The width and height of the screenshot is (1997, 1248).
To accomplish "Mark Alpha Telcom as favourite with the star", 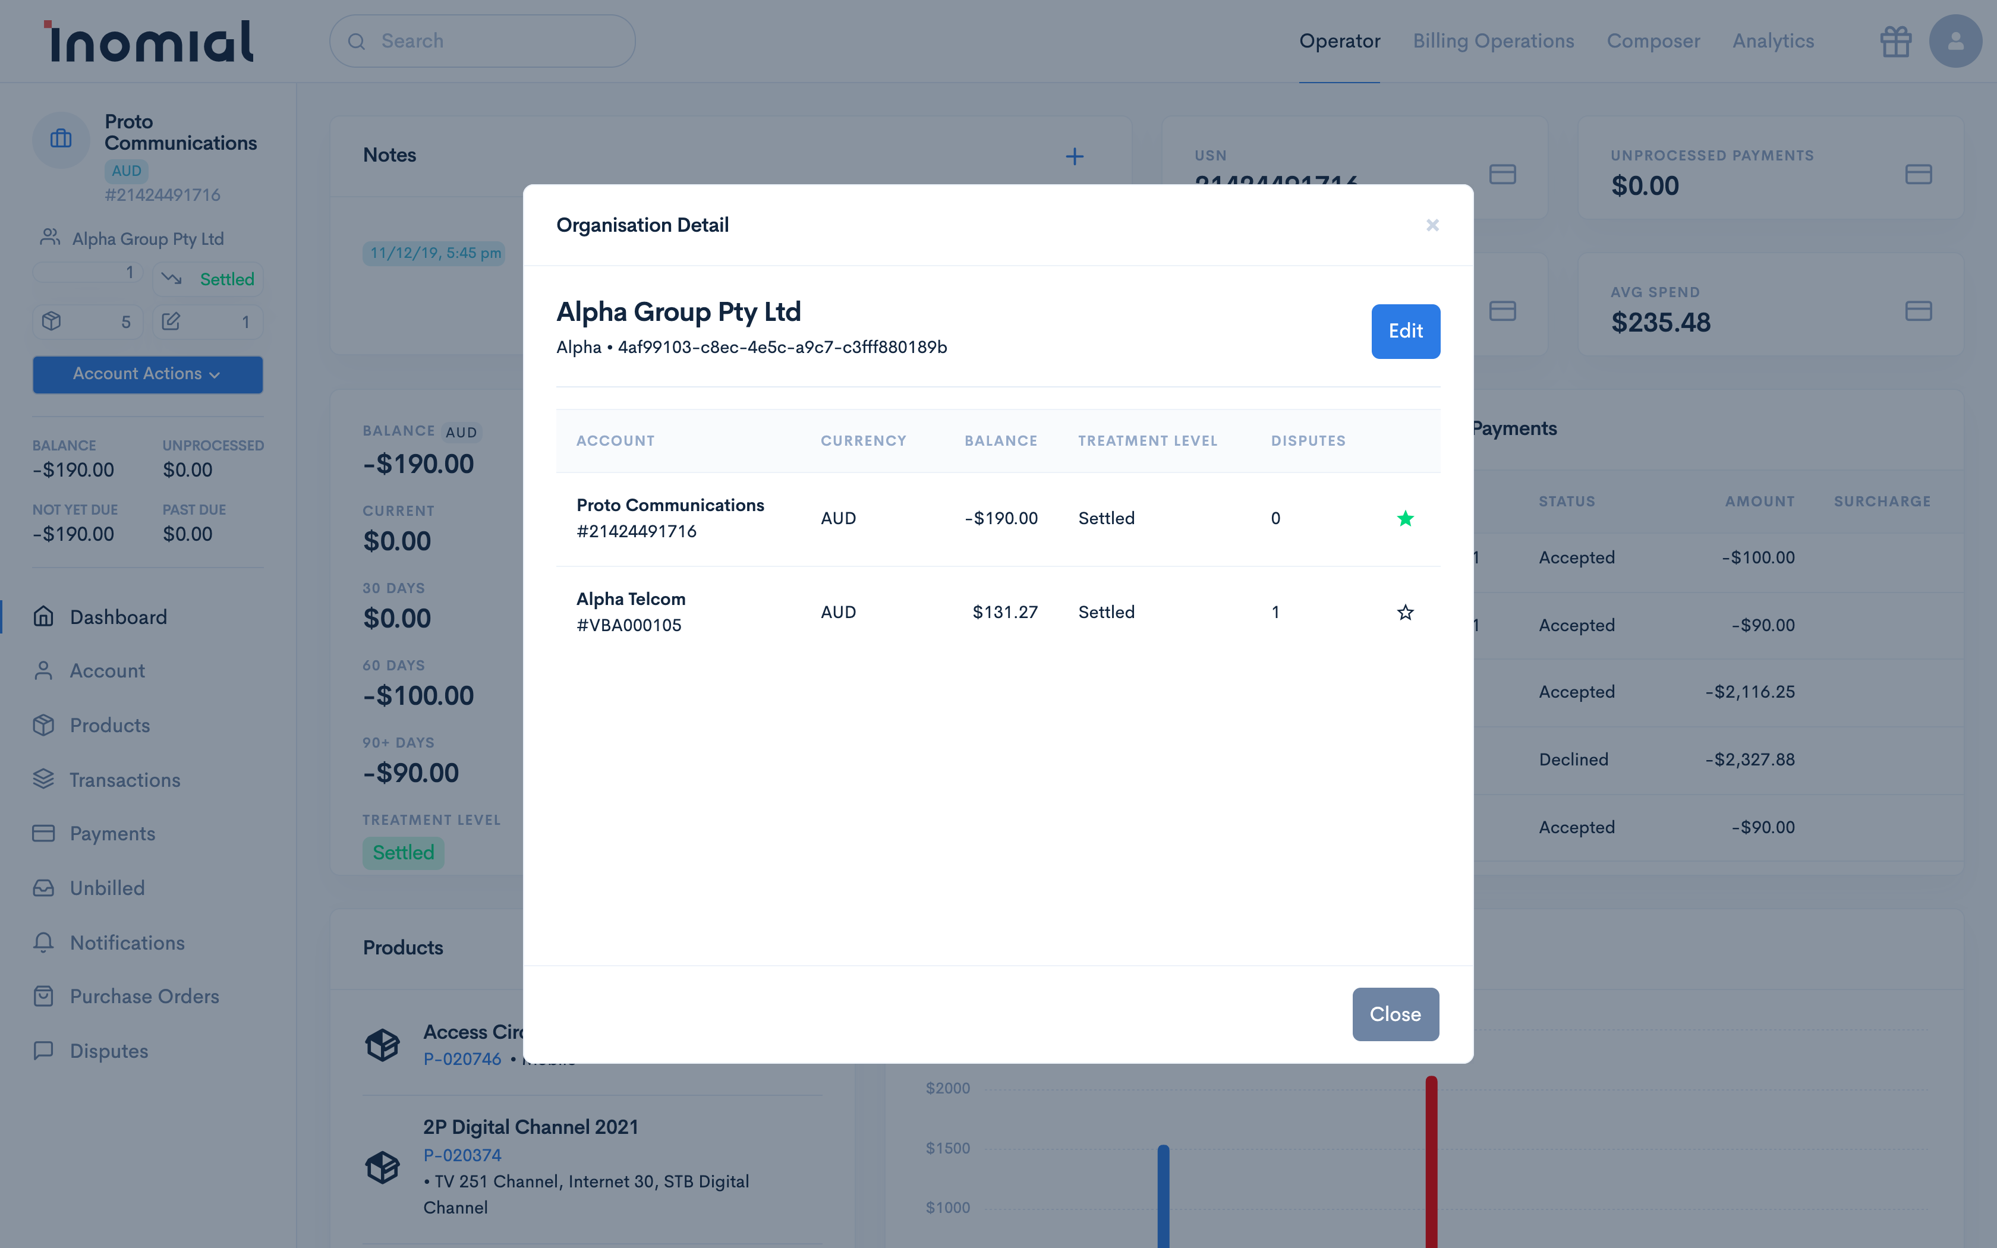I will (x=1405, y=613).
